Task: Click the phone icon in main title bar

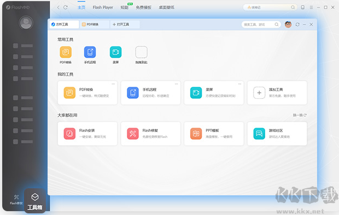Action: (303, 7)
